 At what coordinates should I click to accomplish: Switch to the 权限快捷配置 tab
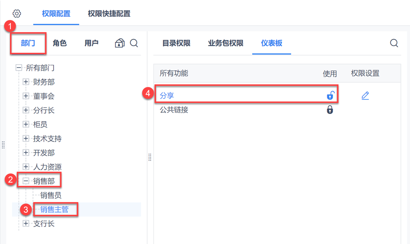coord(109,14)
